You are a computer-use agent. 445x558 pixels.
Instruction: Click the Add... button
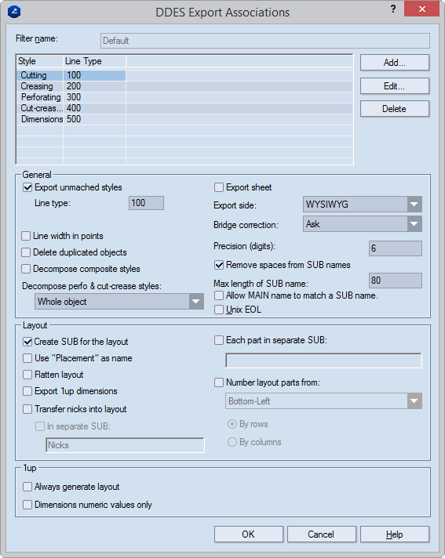[395, 63]
